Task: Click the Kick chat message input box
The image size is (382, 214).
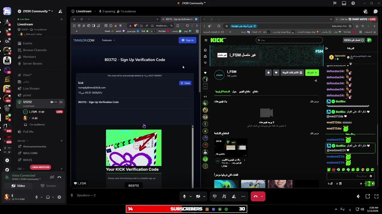Action: [350, 176]
